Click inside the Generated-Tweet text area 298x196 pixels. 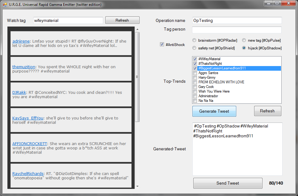237,154
